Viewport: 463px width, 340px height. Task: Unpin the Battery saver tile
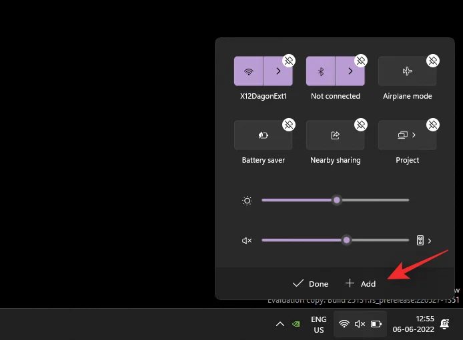tap(289, 125)
